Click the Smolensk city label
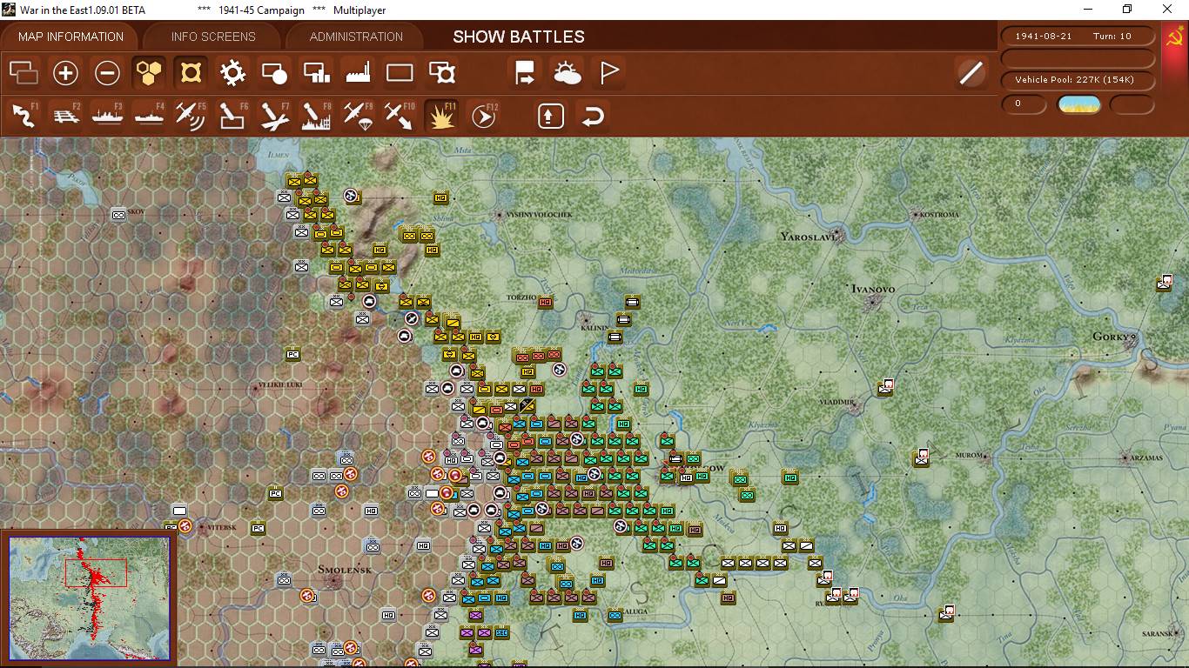 pos(345,570)
